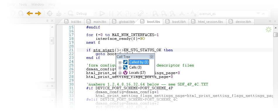Click stg_start function on line 21

click(x=104, y=50)
